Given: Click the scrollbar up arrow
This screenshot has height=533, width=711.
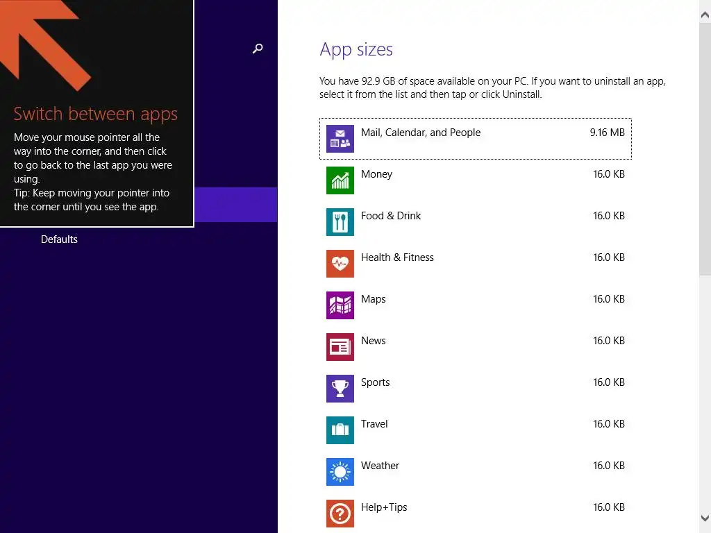Looking at the screenshot, I should pos(705,15).
